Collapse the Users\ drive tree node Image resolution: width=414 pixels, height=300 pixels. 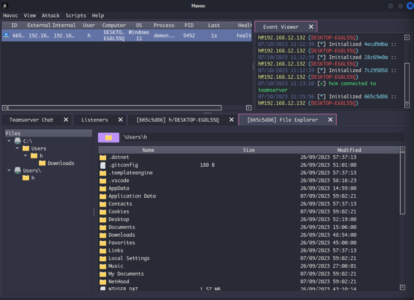tap(9, 170)
